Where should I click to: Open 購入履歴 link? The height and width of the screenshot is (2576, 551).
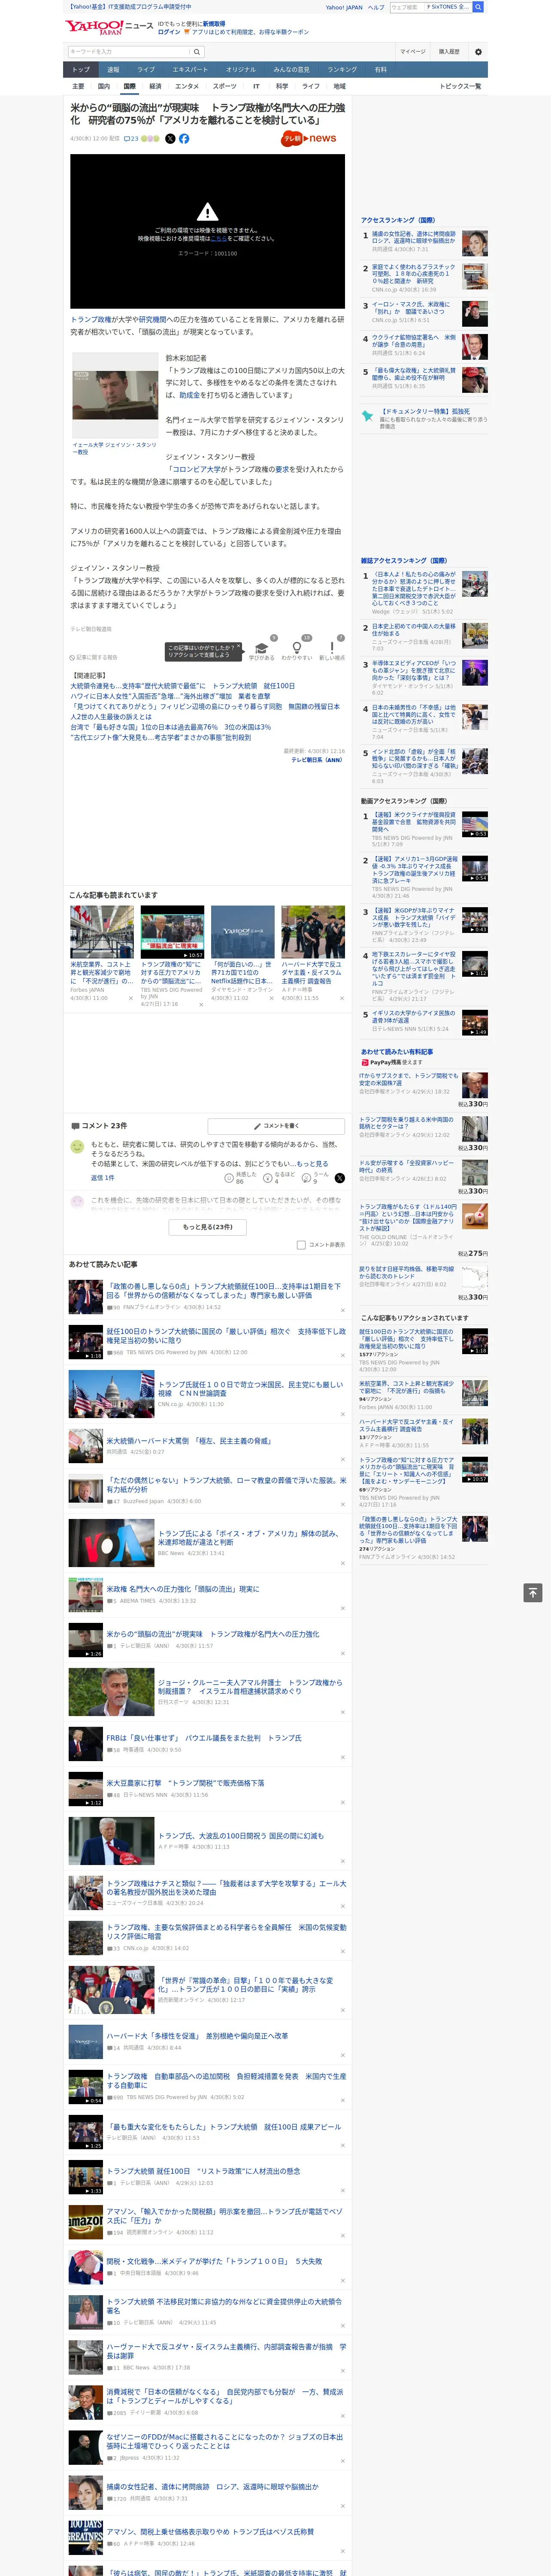pos(449,52)
